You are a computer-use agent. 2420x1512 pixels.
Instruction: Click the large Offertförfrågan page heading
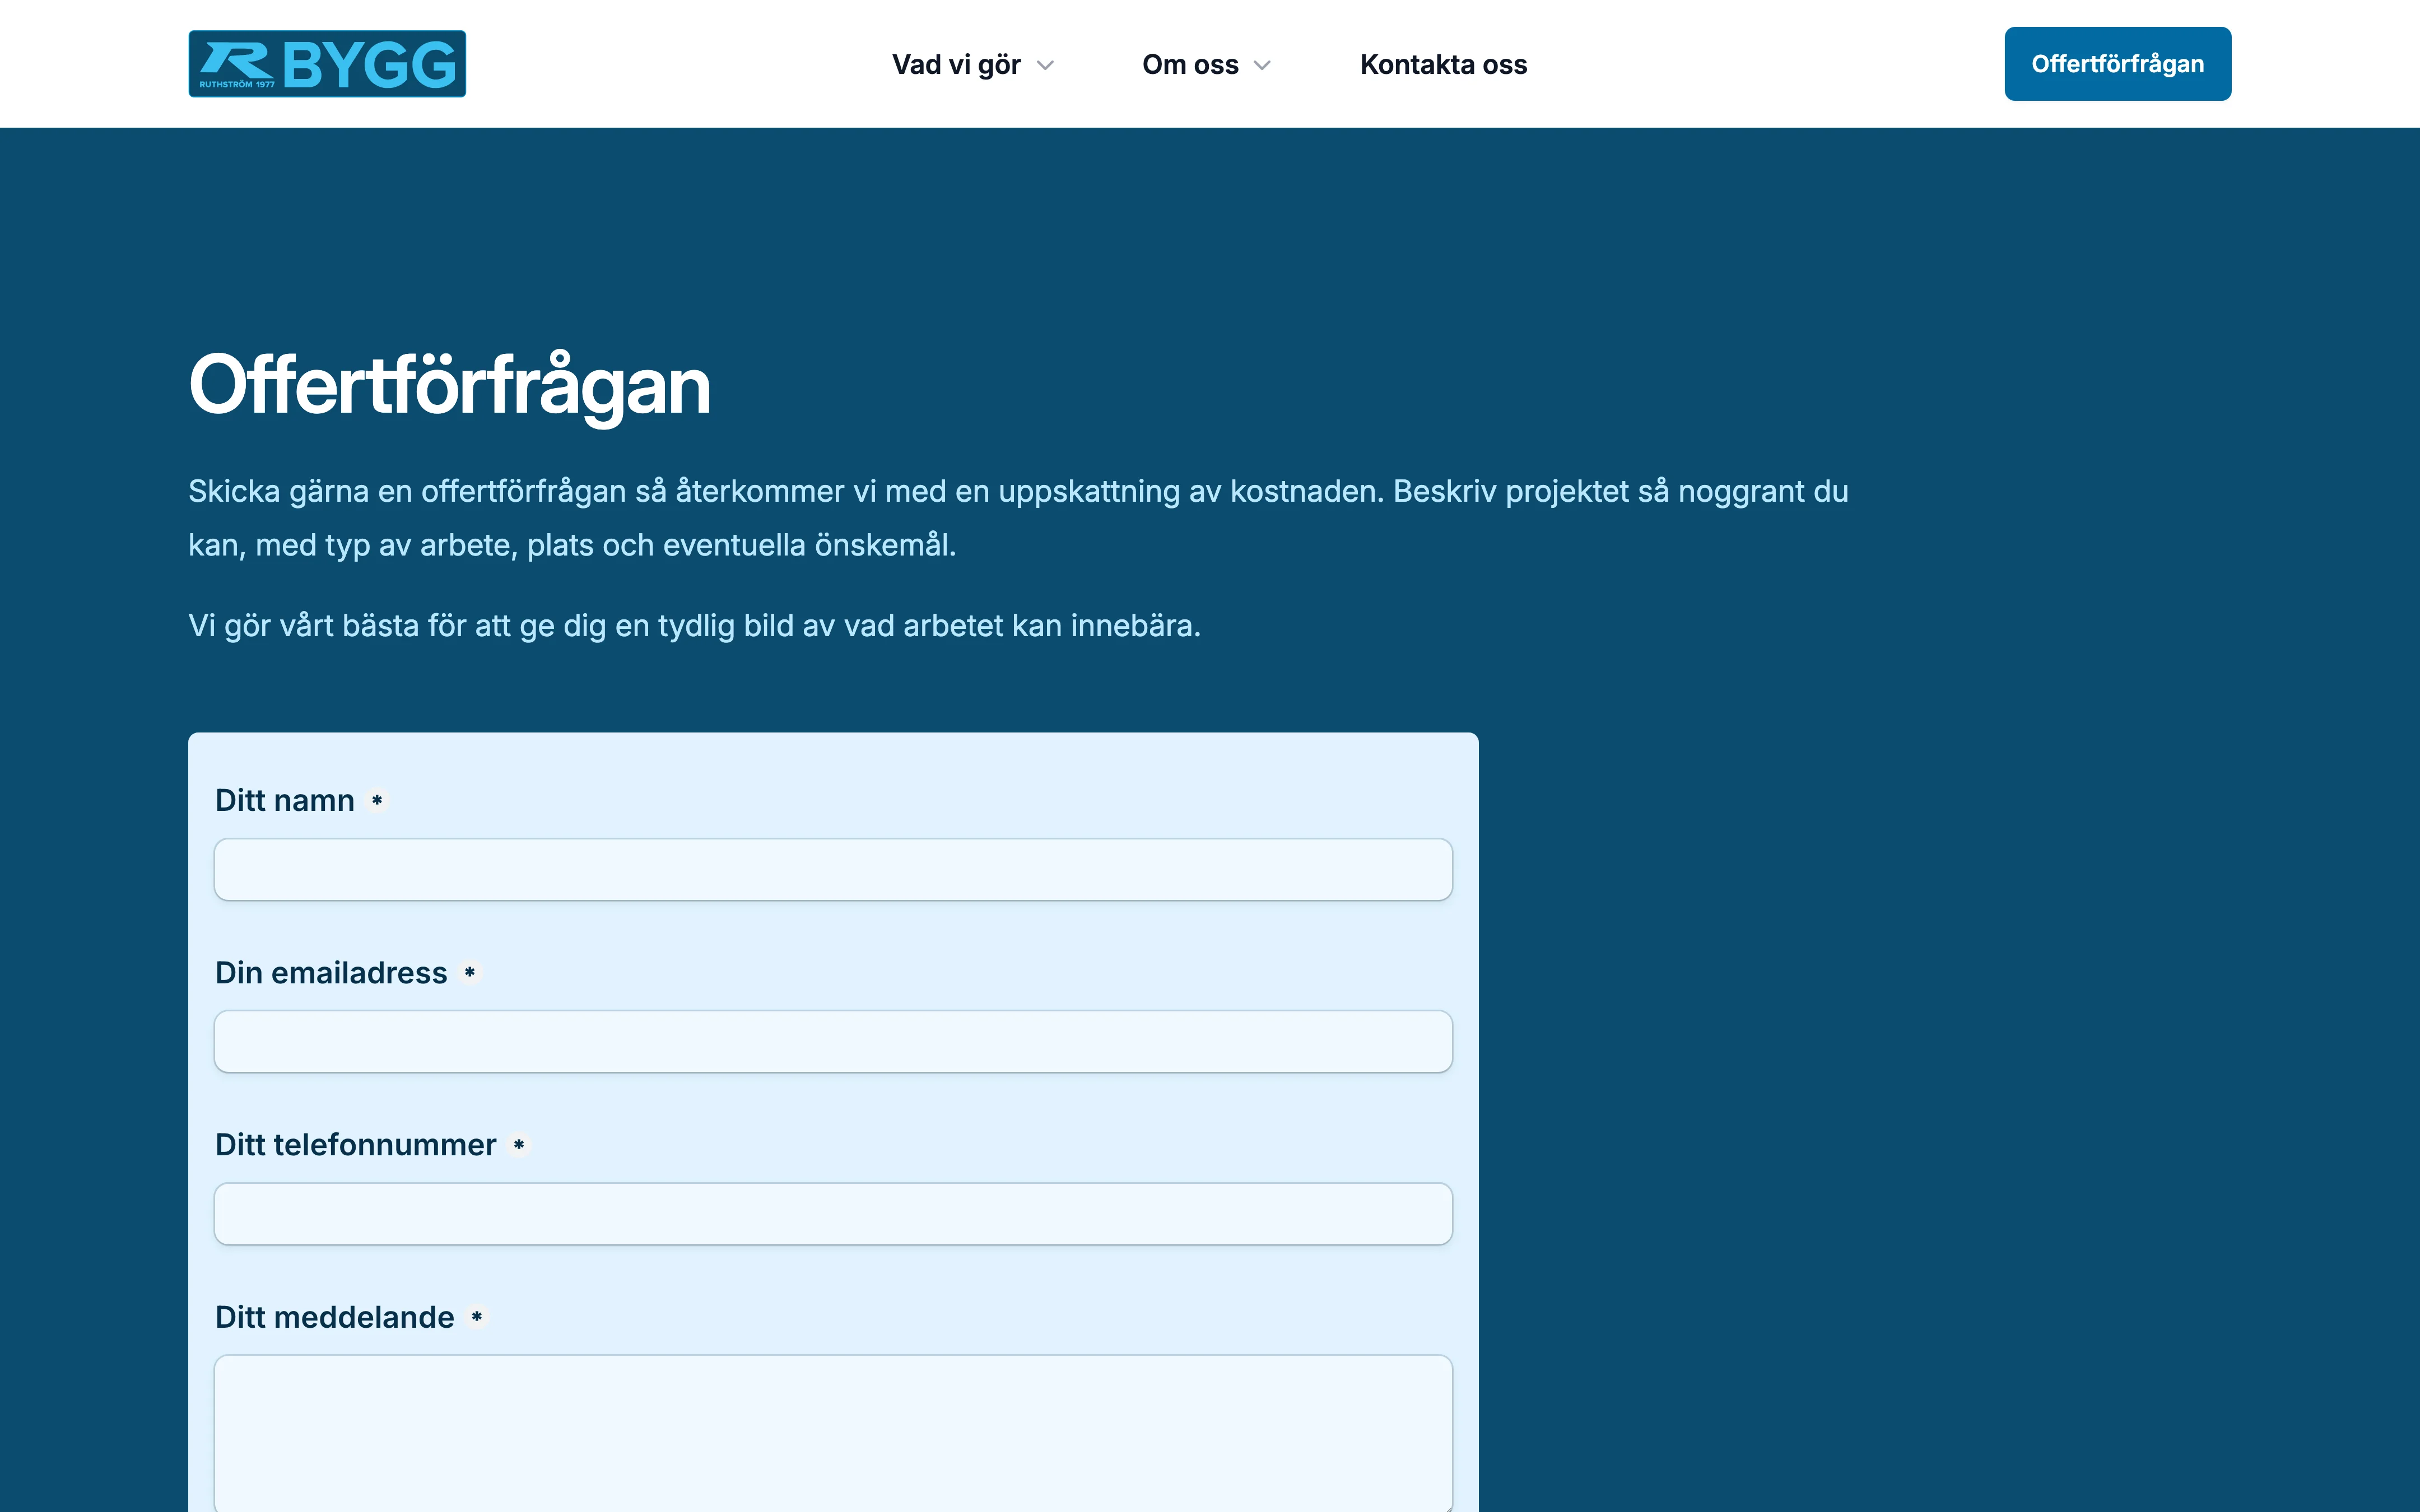450,385
